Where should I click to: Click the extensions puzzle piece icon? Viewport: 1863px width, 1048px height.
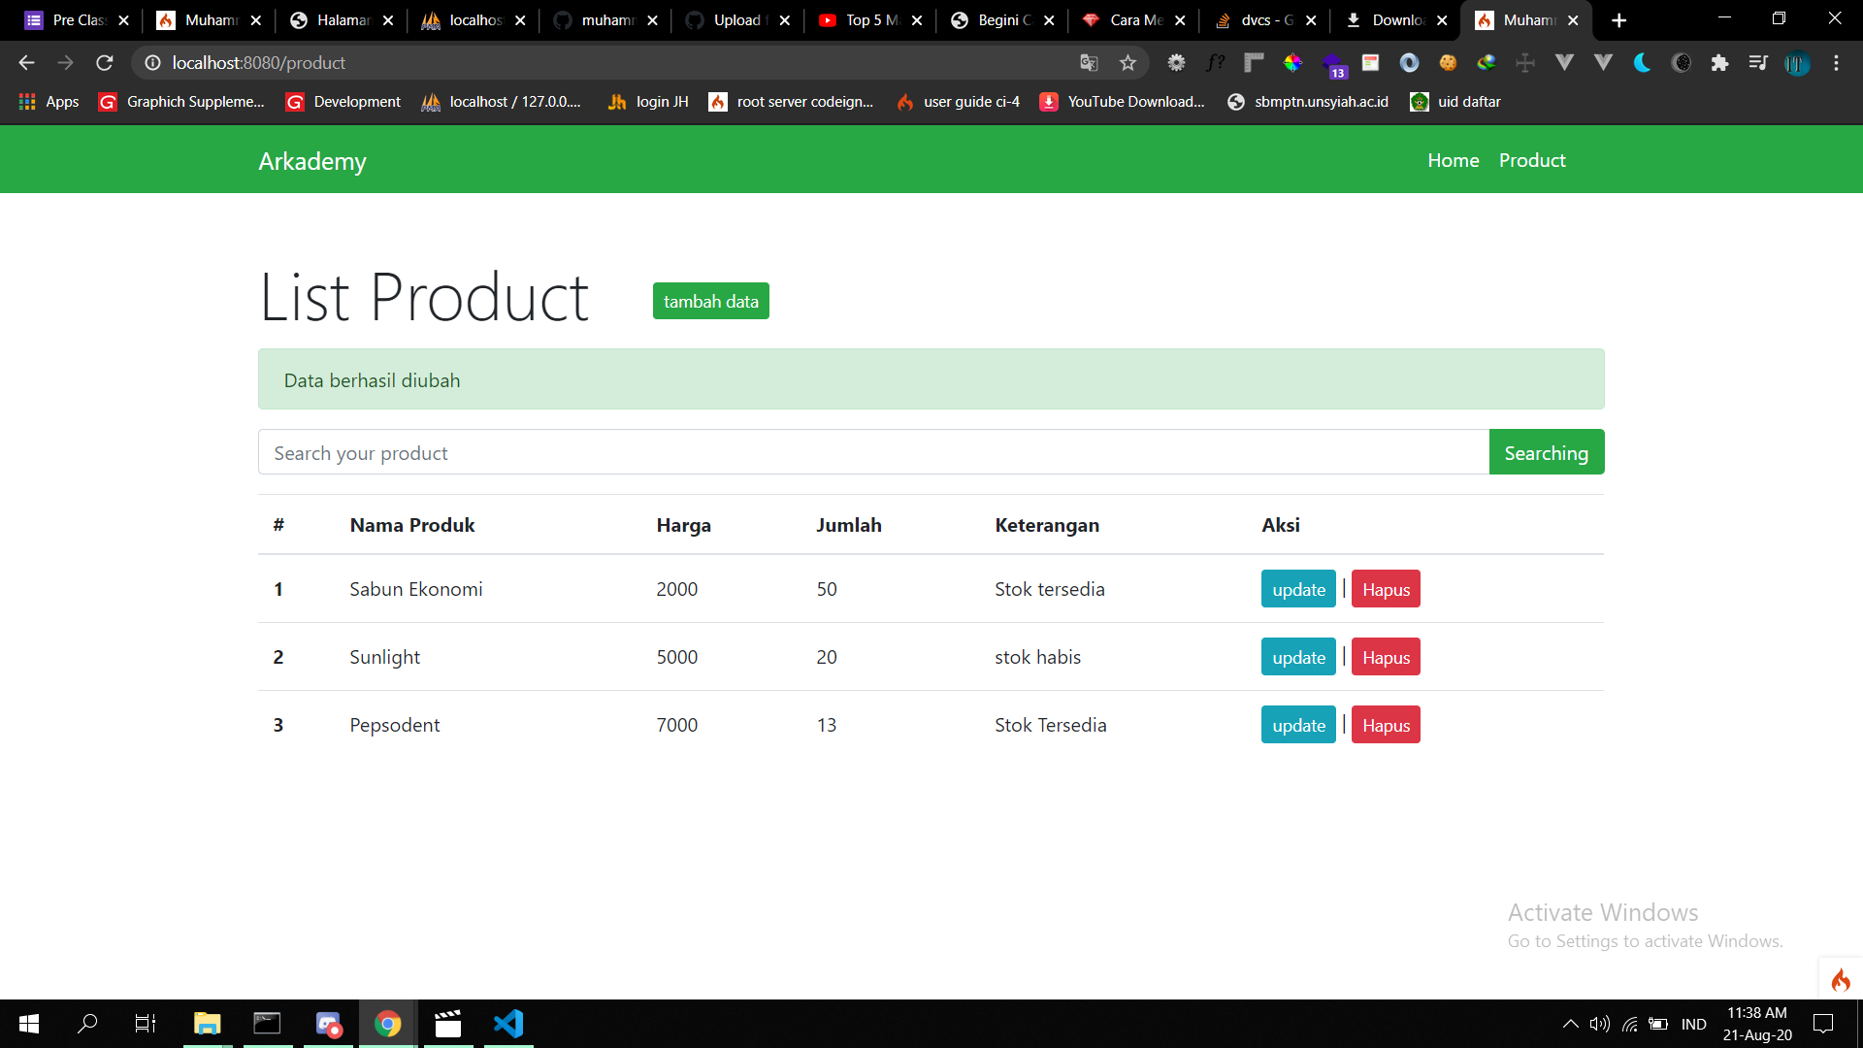coord(1721,62)
